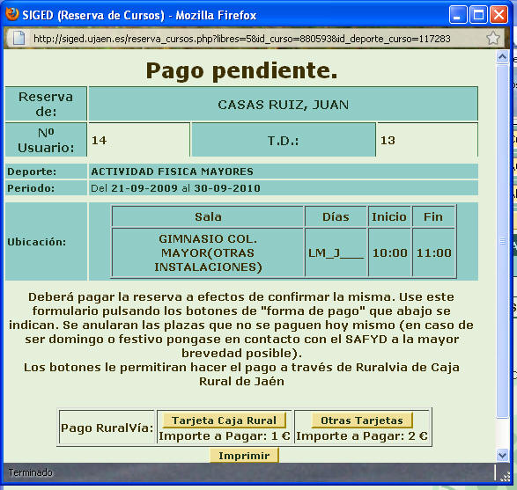Click Importe a Pagar: 2 € text
This screenshot has width=517, height=490.
point(362,436)
